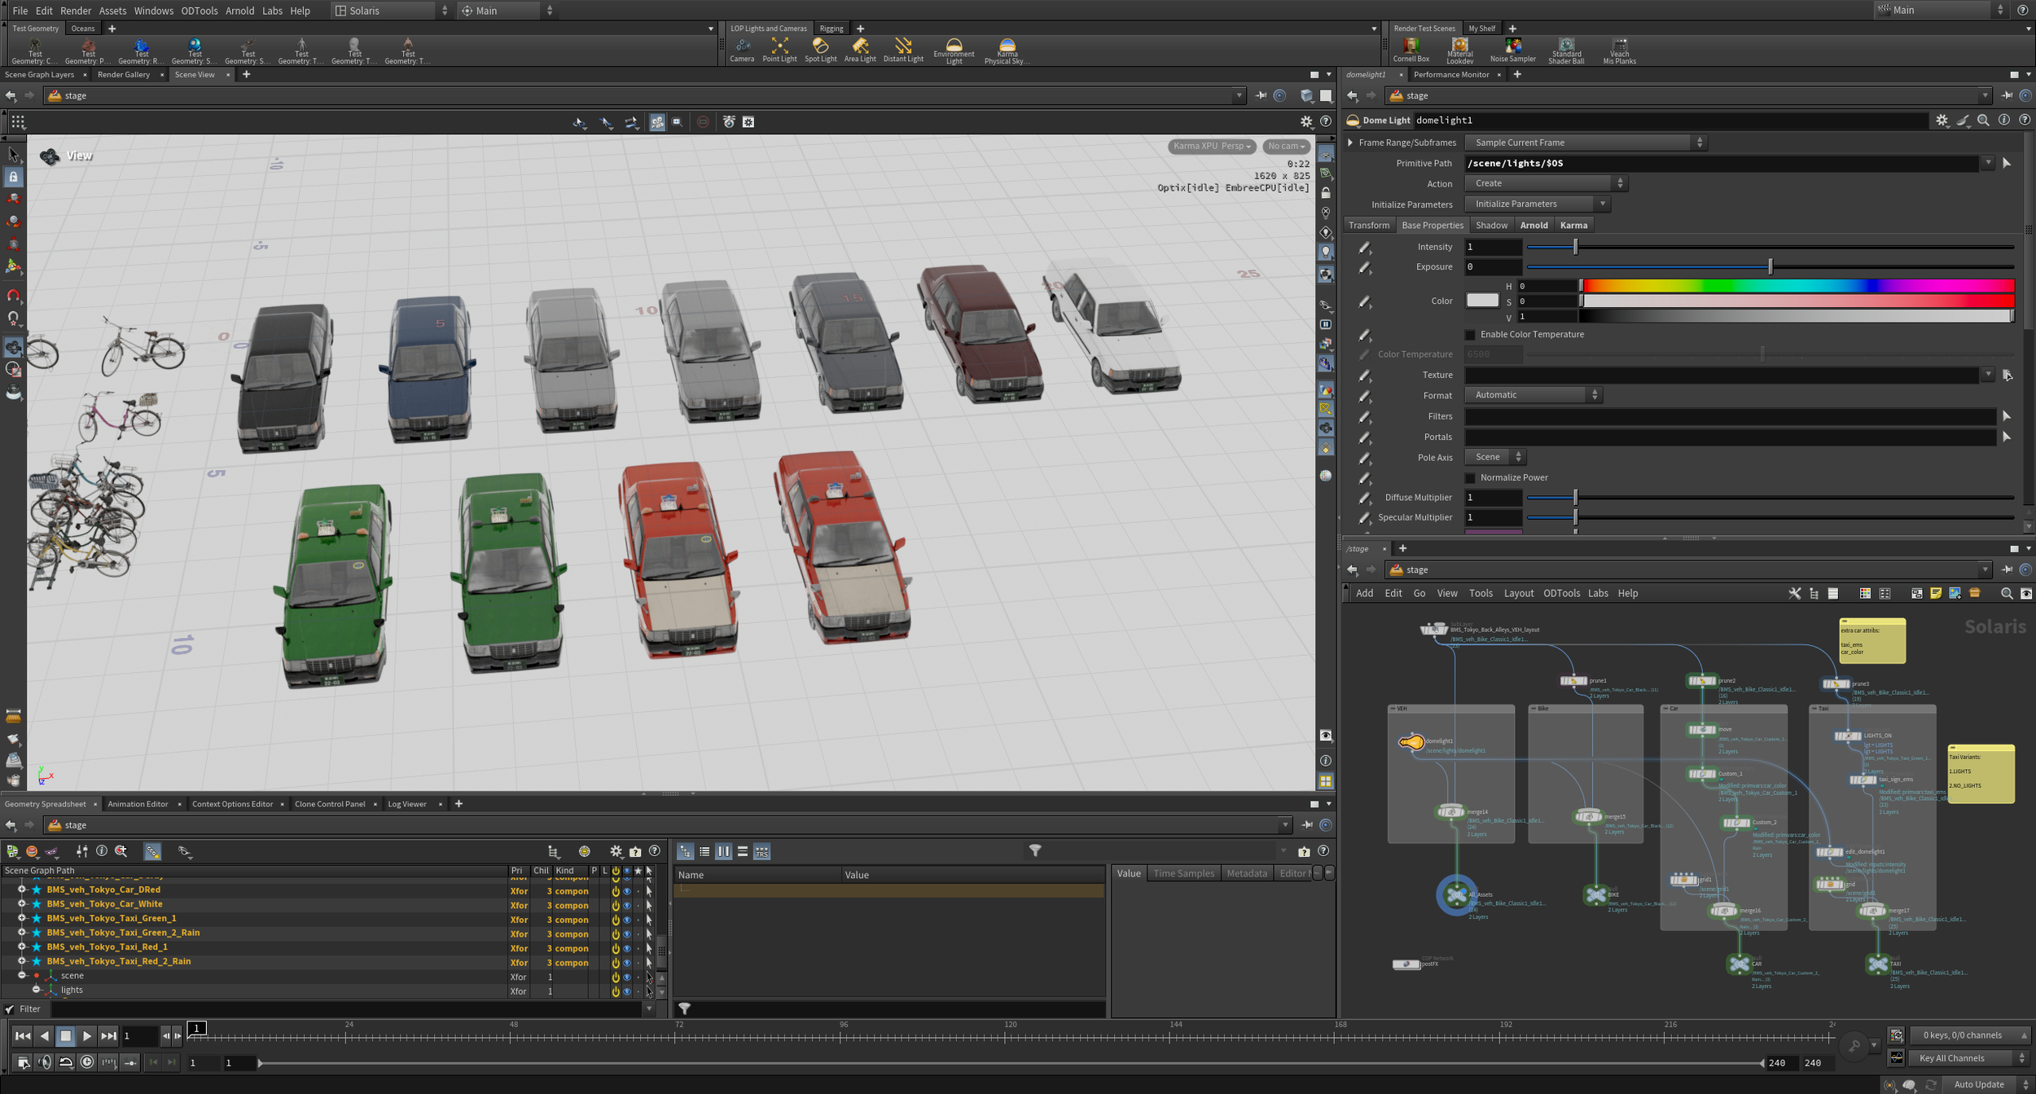Open the Standard Shader Ball scene
The height and width of the screenshot is (1094, 2036).
[1566, 51]
